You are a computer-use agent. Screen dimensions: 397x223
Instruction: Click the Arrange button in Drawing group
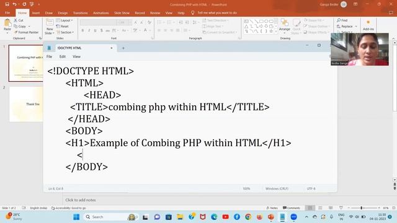(285, 26)
